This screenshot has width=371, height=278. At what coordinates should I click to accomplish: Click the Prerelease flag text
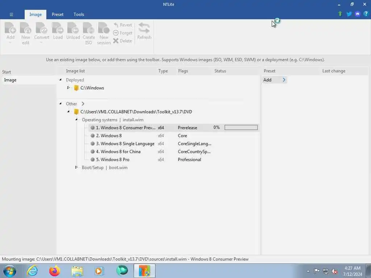pyautogui.click(x=187, y=128)
